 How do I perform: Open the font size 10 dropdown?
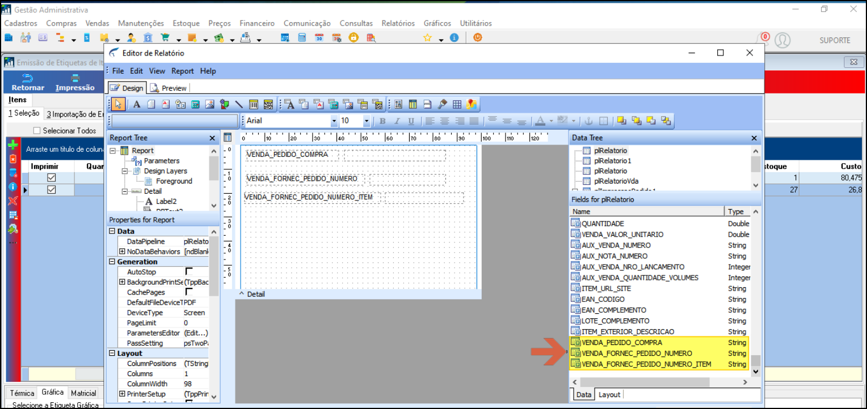tap(366, 121)
